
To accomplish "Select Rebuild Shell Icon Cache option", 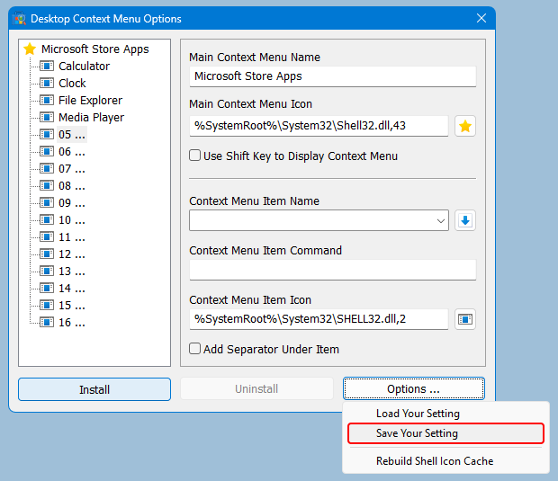I will pos(434,461).
